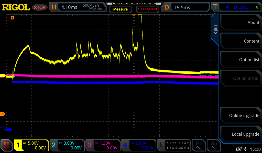
Task: Select the Option list menu item
Action: (240, 60)
